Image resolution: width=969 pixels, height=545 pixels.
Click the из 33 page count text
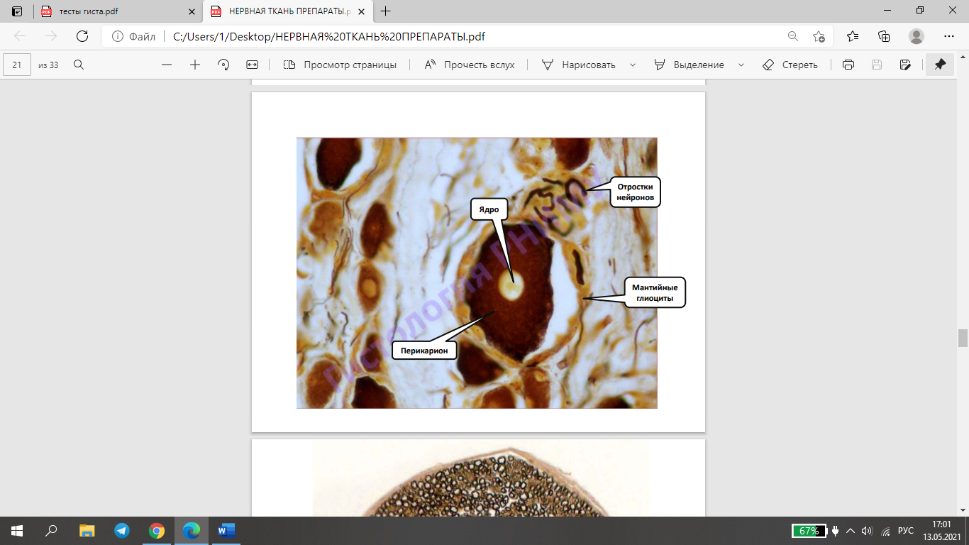coord(48,65)
